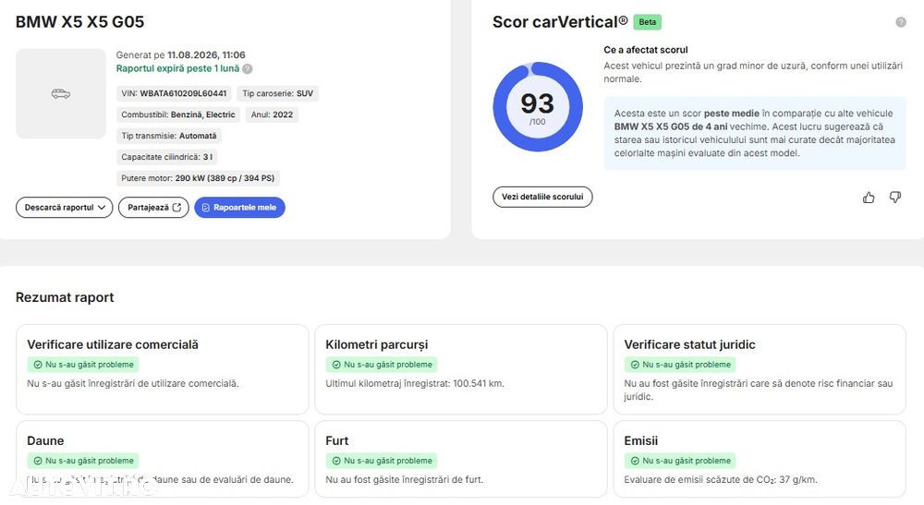
Task: Open the Daune card heading
Action: 45,440
